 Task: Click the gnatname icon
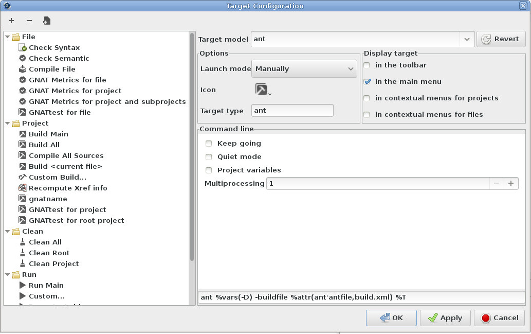point(22,199)
